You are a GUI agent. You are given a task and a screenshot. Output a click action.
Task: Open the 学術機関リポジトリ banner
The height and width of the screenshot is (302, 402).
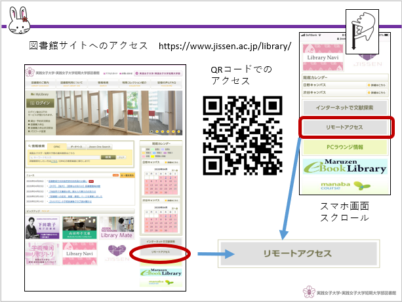pos(43,254)
